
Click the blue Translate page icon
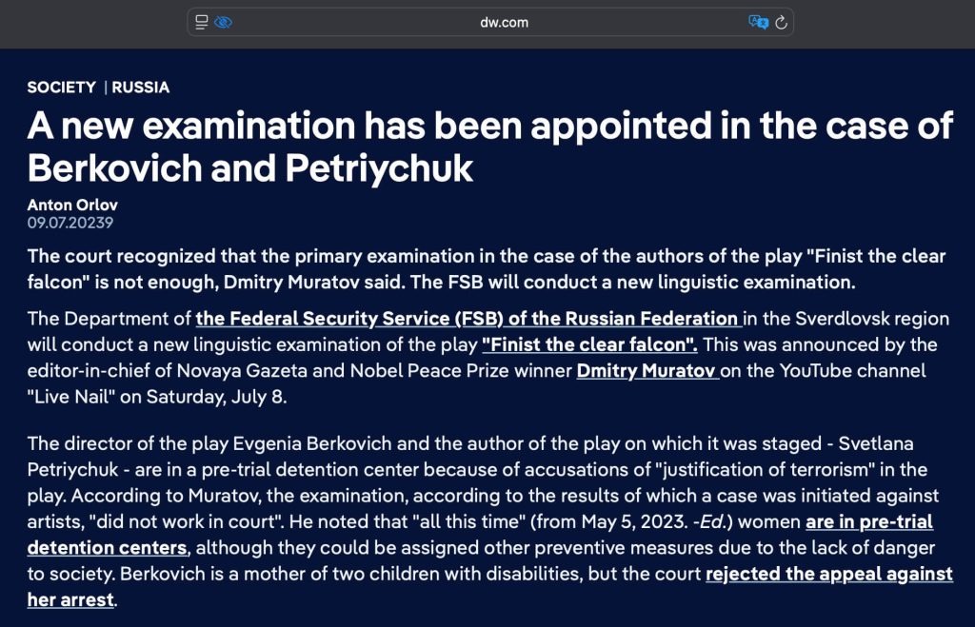pos(758,23)
